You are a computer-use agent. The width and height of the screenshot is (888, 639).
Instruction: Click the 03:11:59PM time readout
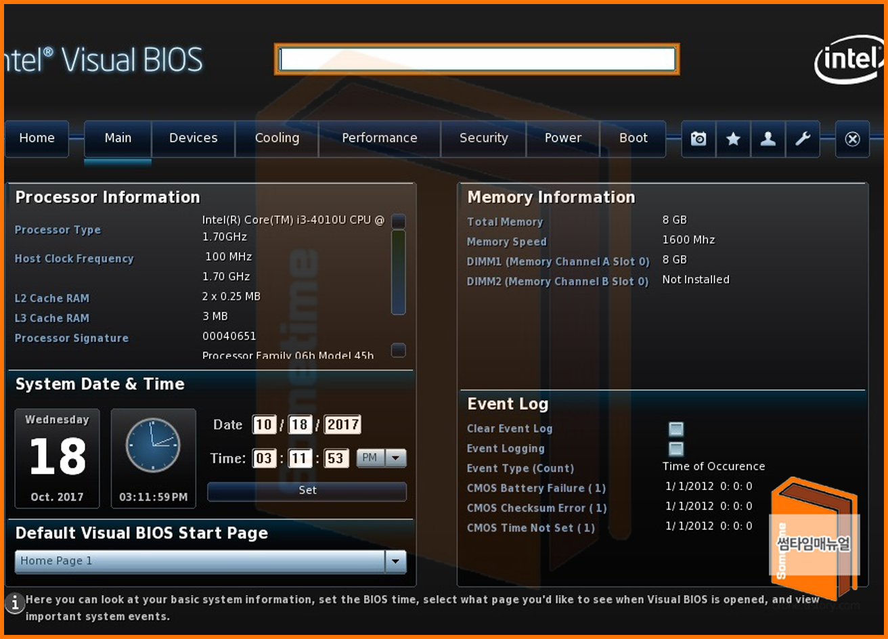pyautogui.click(x=153, y=497)
